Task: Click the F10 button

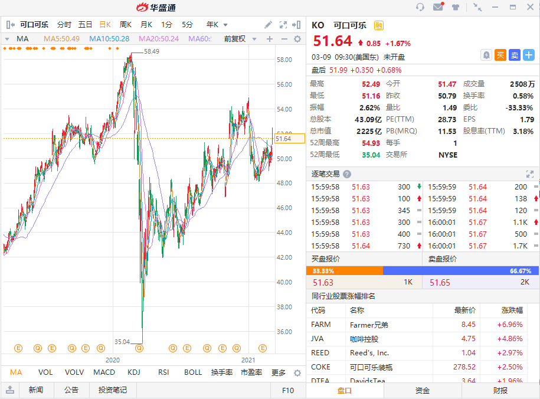Action: click(288, 390)
